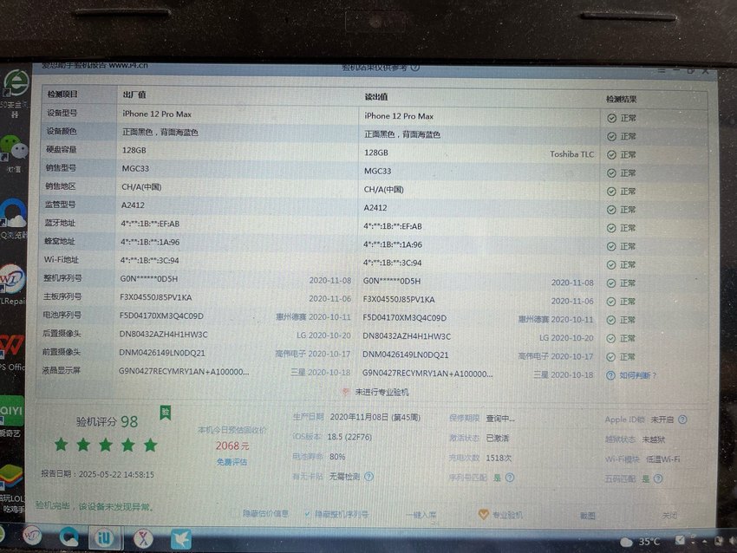Select factory value 'G0N******0D5H' cell
The height and width of the screenshot is (553, 737).
pyautogui.click(x=149, y=278)
